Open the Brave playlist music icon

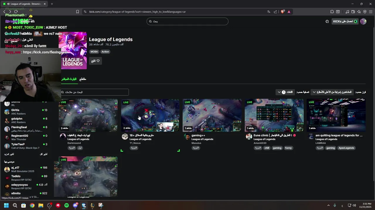[347, 12]
